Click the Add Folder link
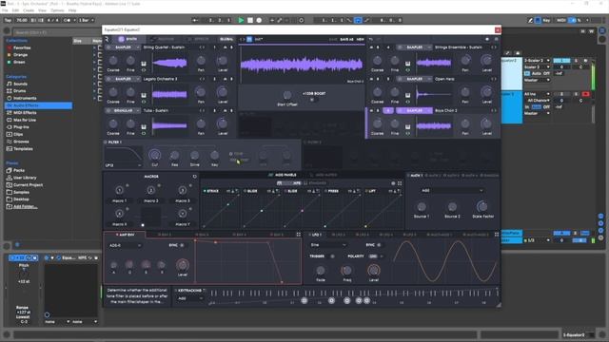 [26, 207]
